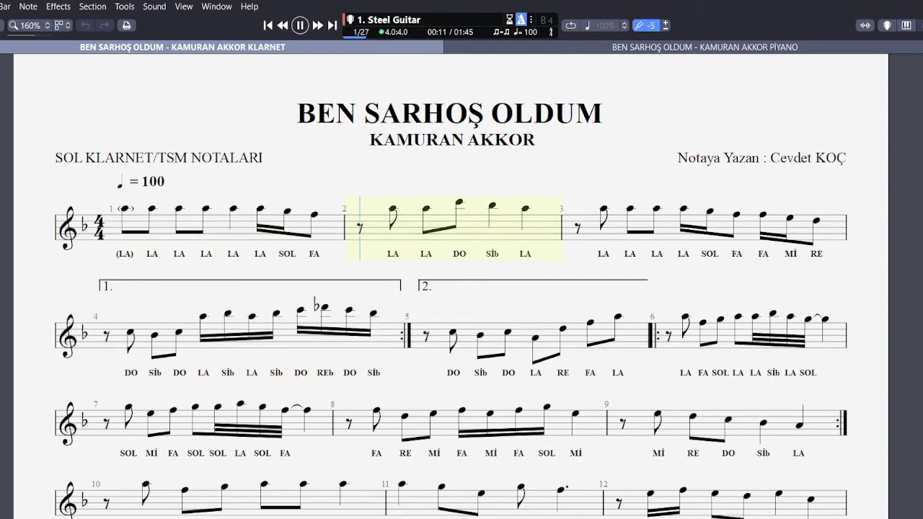Open the Window menu

[x=216, y=6]
